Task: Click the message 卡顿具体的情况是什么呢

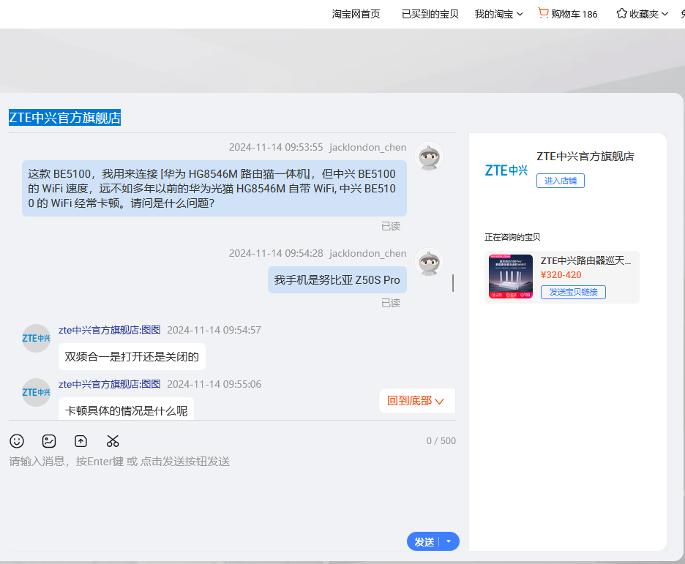Action: tap(127, 409)
